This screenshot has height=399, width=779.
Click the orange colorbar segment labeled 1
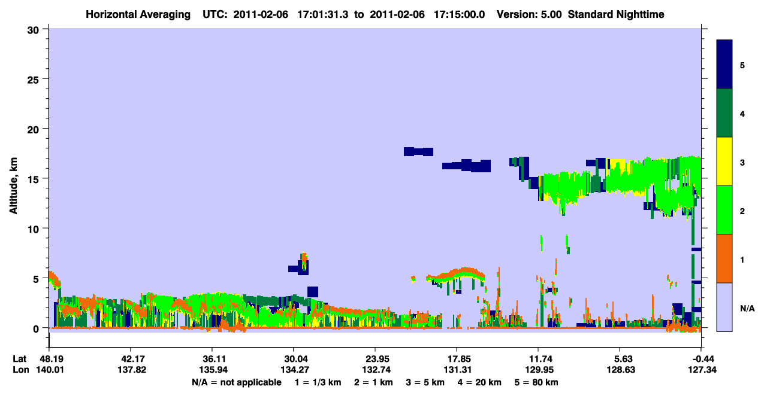[x=724, y=258]
